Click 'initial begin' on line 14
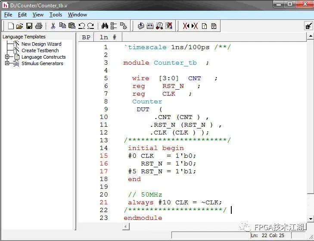The width and height of the screenshot is (314, 241). click(x=156, y=148)
